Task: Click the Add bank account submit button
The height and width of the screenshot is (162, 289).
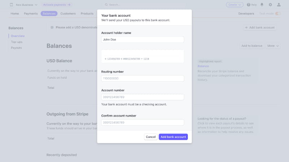Action: pos(173,137)
